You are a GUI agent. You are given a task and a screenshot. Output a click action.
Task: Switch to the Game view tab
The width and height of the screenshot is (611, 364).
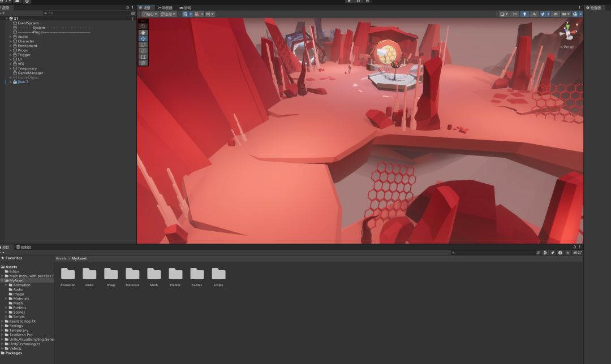tap(185, 8)
